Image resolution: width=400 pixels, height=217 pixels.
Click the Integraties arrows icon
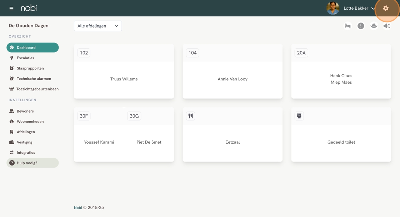[x=12, y=153]
